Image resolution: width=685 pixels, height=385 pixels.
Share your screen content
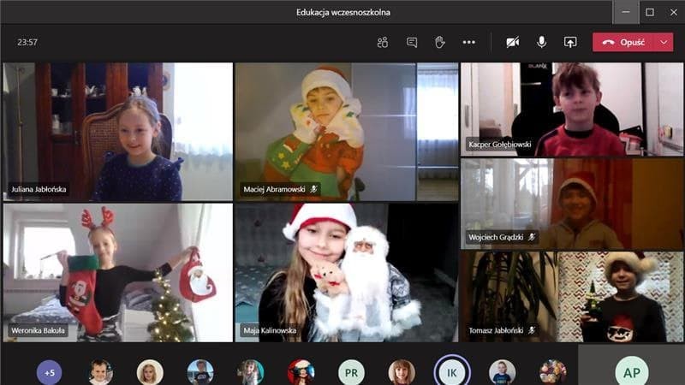[x=570, y=42]
